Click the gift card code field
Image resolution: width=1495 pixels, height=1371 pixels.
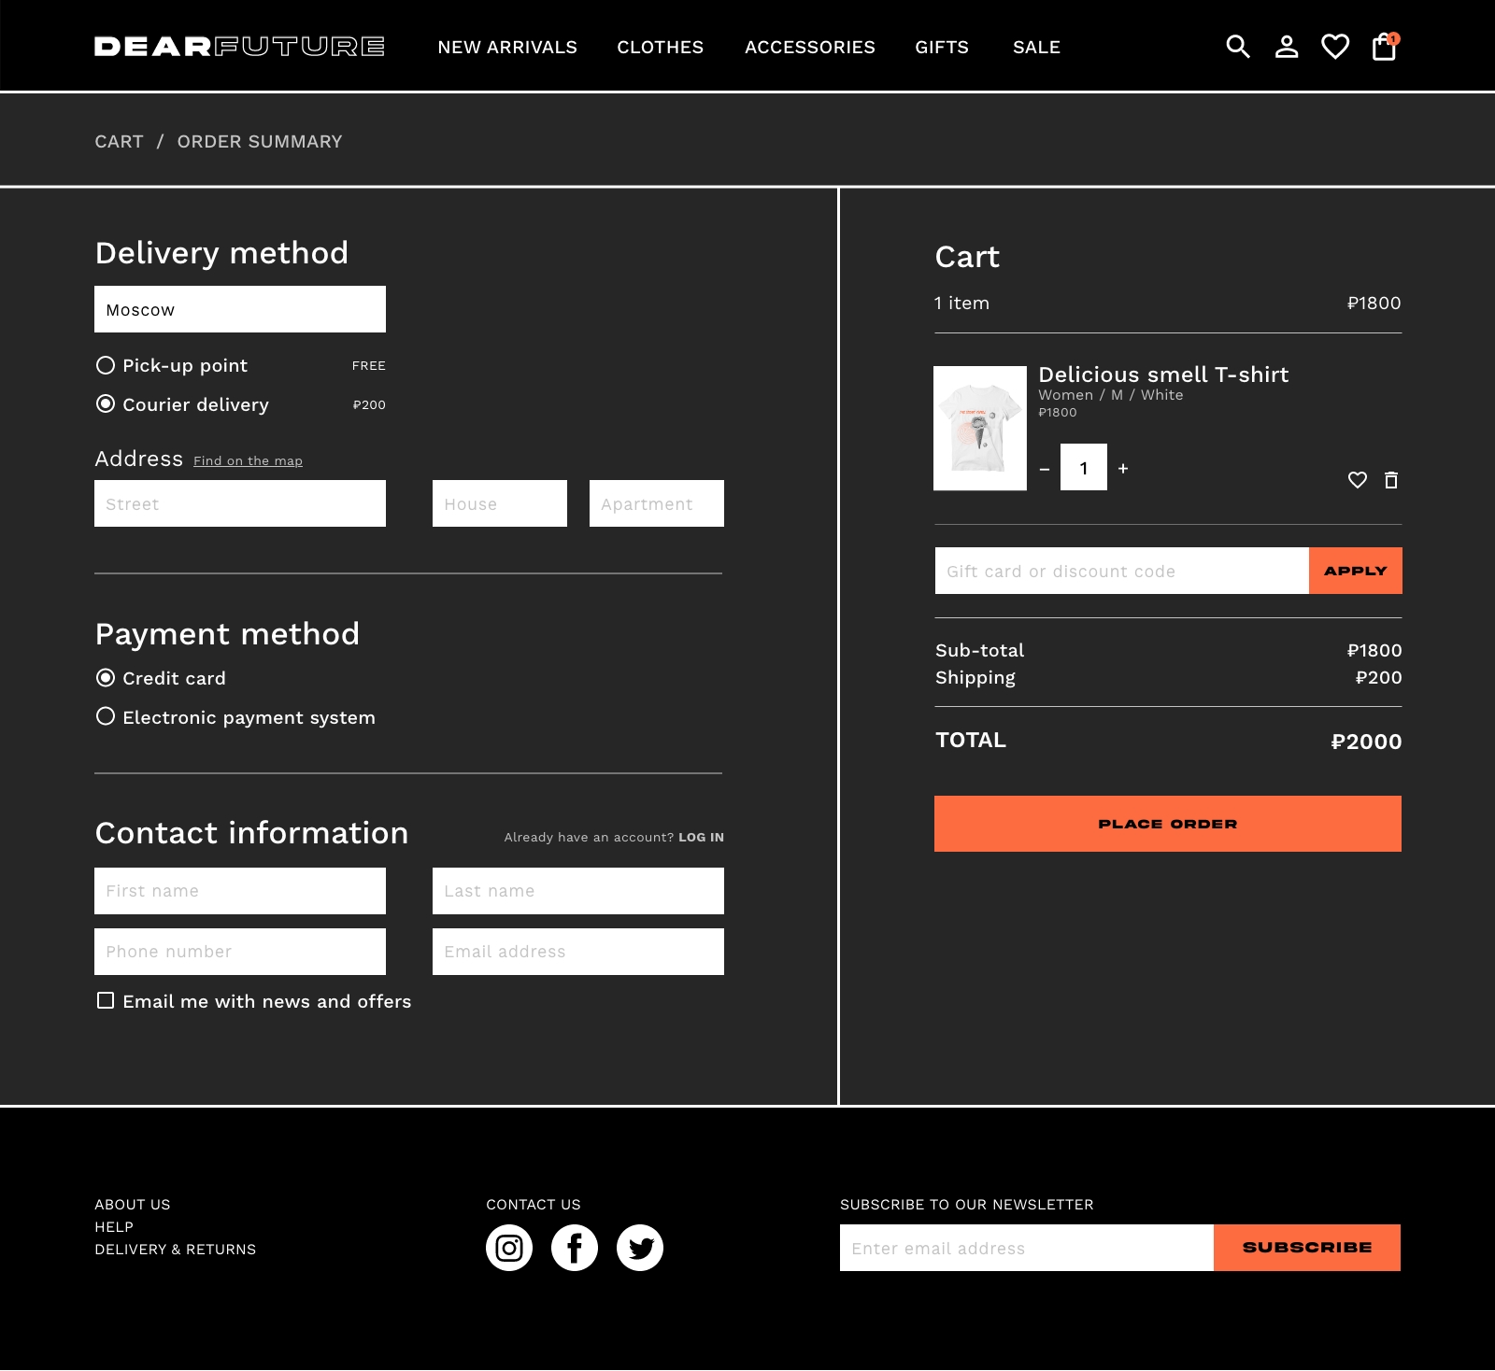coord(1121,571)
